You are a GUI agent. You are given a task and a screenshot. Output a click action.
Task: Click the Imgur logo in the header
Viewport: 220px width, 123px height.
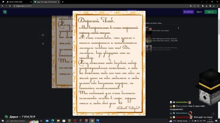(x=4, y=12)
